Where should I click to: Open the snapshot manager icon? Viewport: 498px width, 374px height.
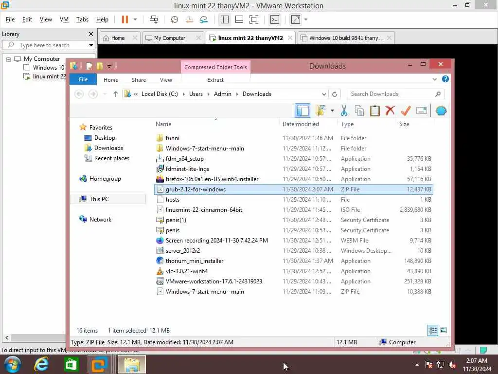[204, 19]
